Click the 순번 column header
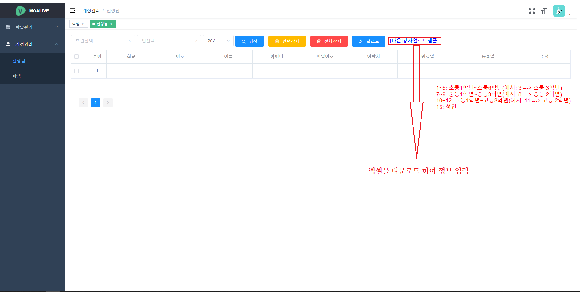The height and width of the screenshot is (292, 580). 97,57
